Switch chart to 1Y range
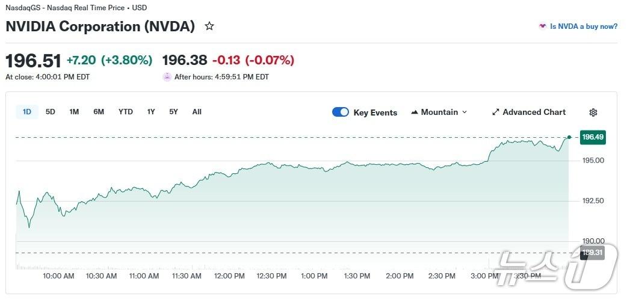The height and width of the screenshot is (299, 627). tap(151, 112)
